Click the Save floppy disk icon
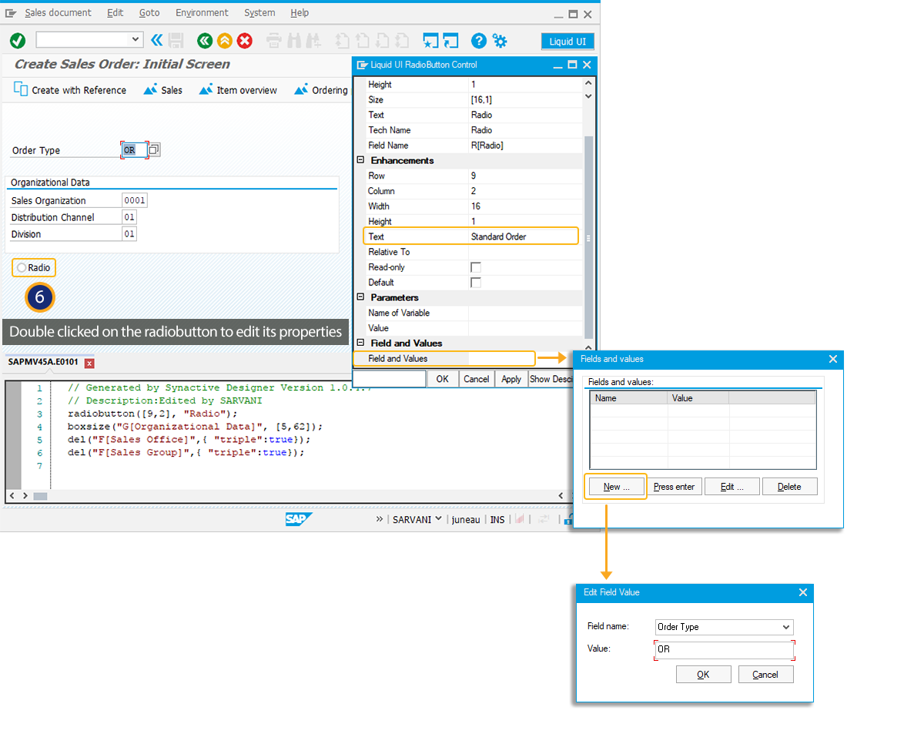Viewport: 924px width, 744px height. coord(176,40)
